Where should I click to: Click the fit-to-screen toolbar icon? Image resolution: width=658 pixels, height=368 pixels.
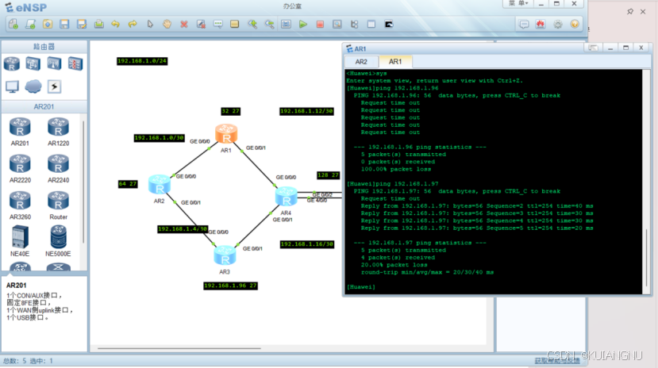287,25
